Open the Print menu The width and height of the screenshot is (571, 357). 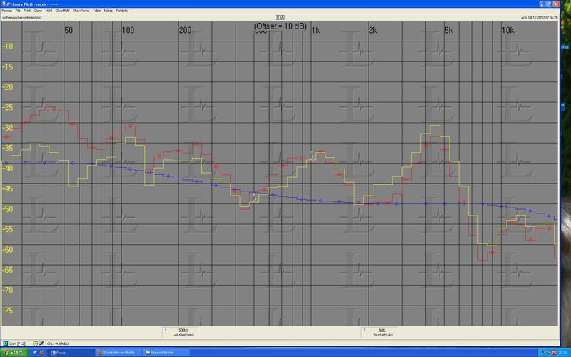click(27, 11)
